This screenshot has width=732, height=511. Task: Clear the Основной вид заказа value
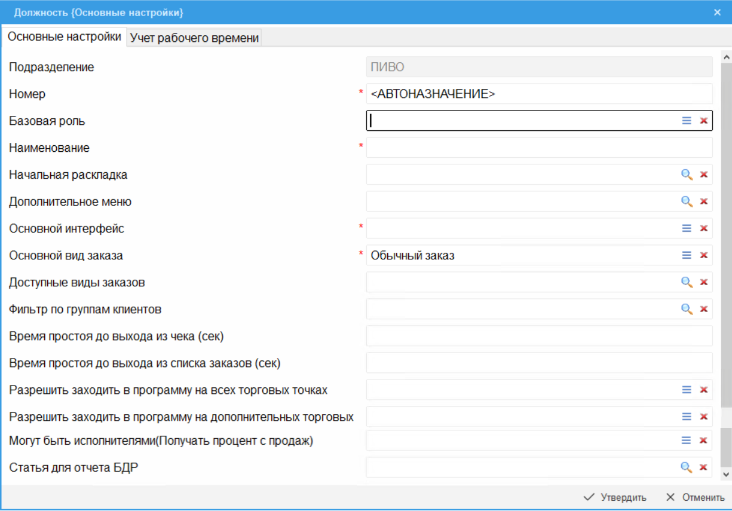[703, 255]
